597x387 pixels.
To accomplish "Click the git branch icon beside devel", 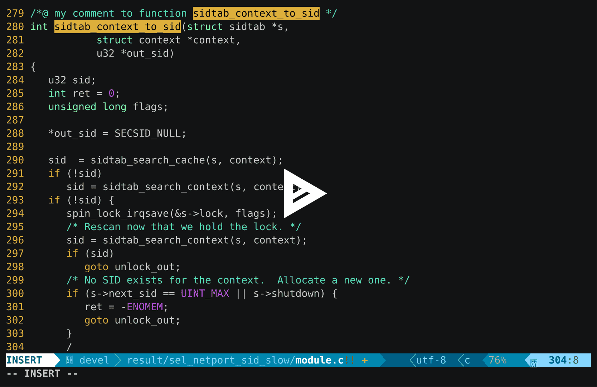I will point(70,360).
